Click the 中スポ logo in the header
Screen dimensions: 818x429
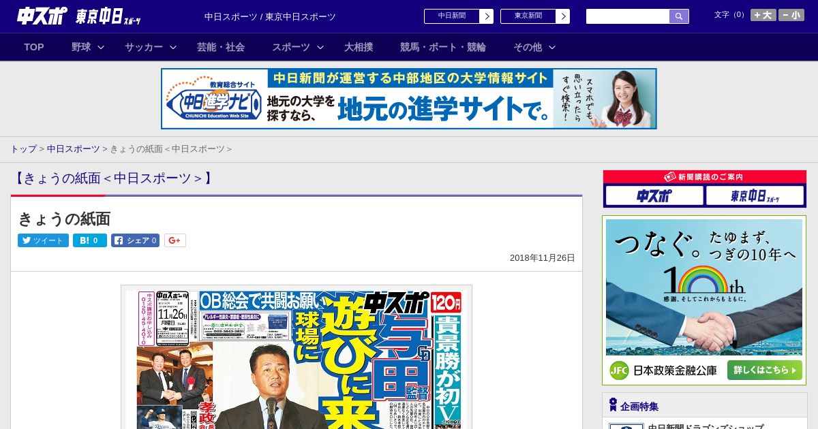tap(42, 16)
